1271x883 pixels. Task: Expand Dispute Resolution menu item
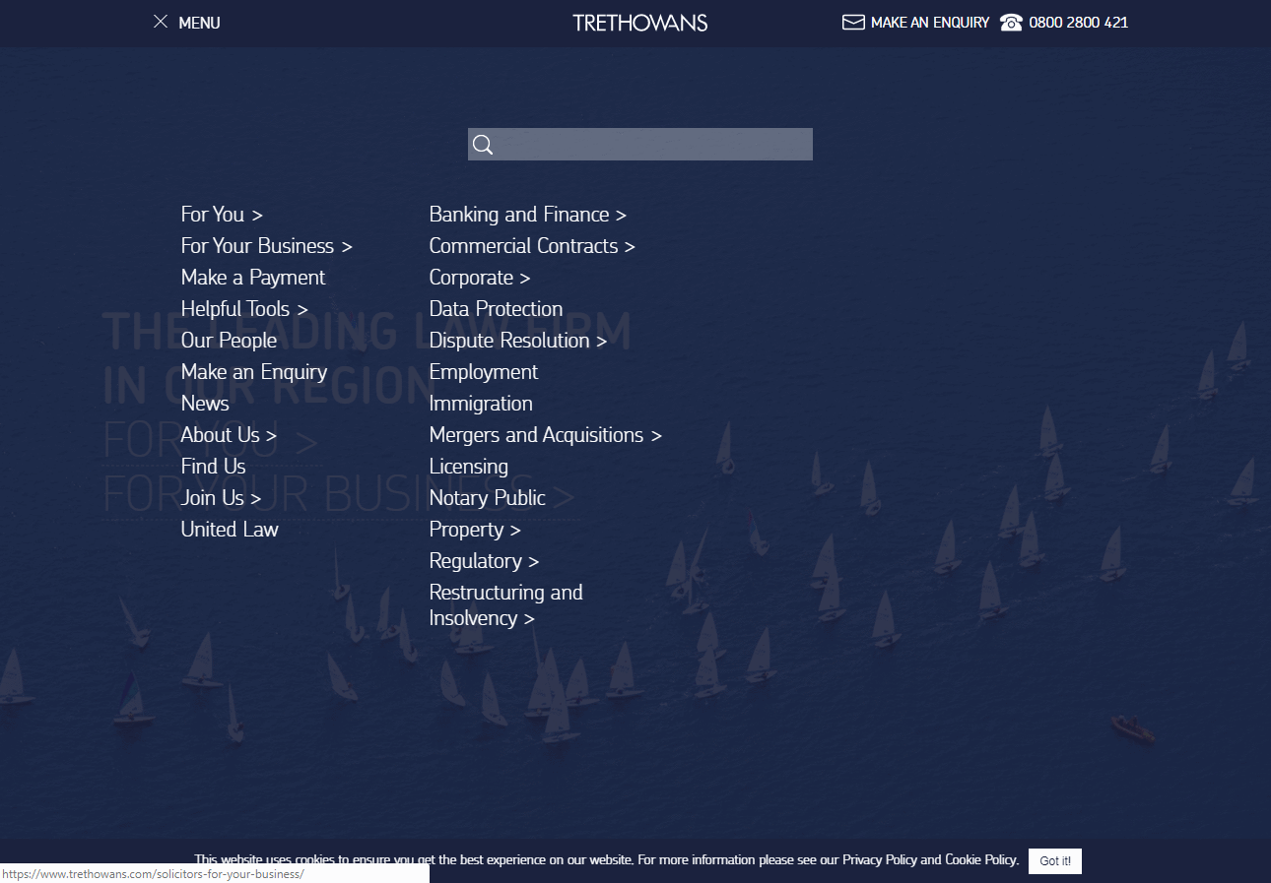click(x=517, y=341)
